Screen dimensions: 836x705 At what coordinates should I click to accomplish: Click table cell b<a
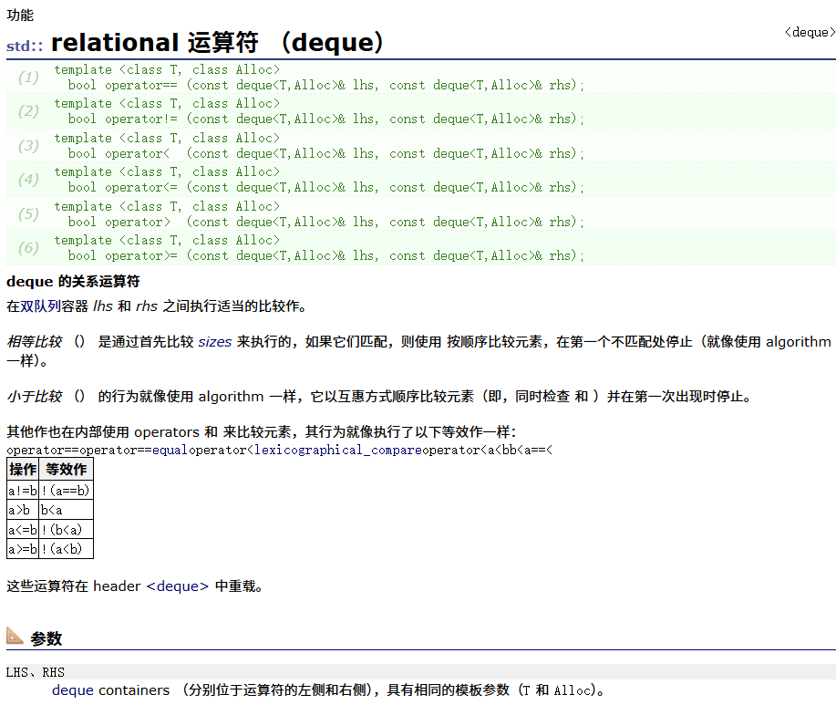point(67,510)
